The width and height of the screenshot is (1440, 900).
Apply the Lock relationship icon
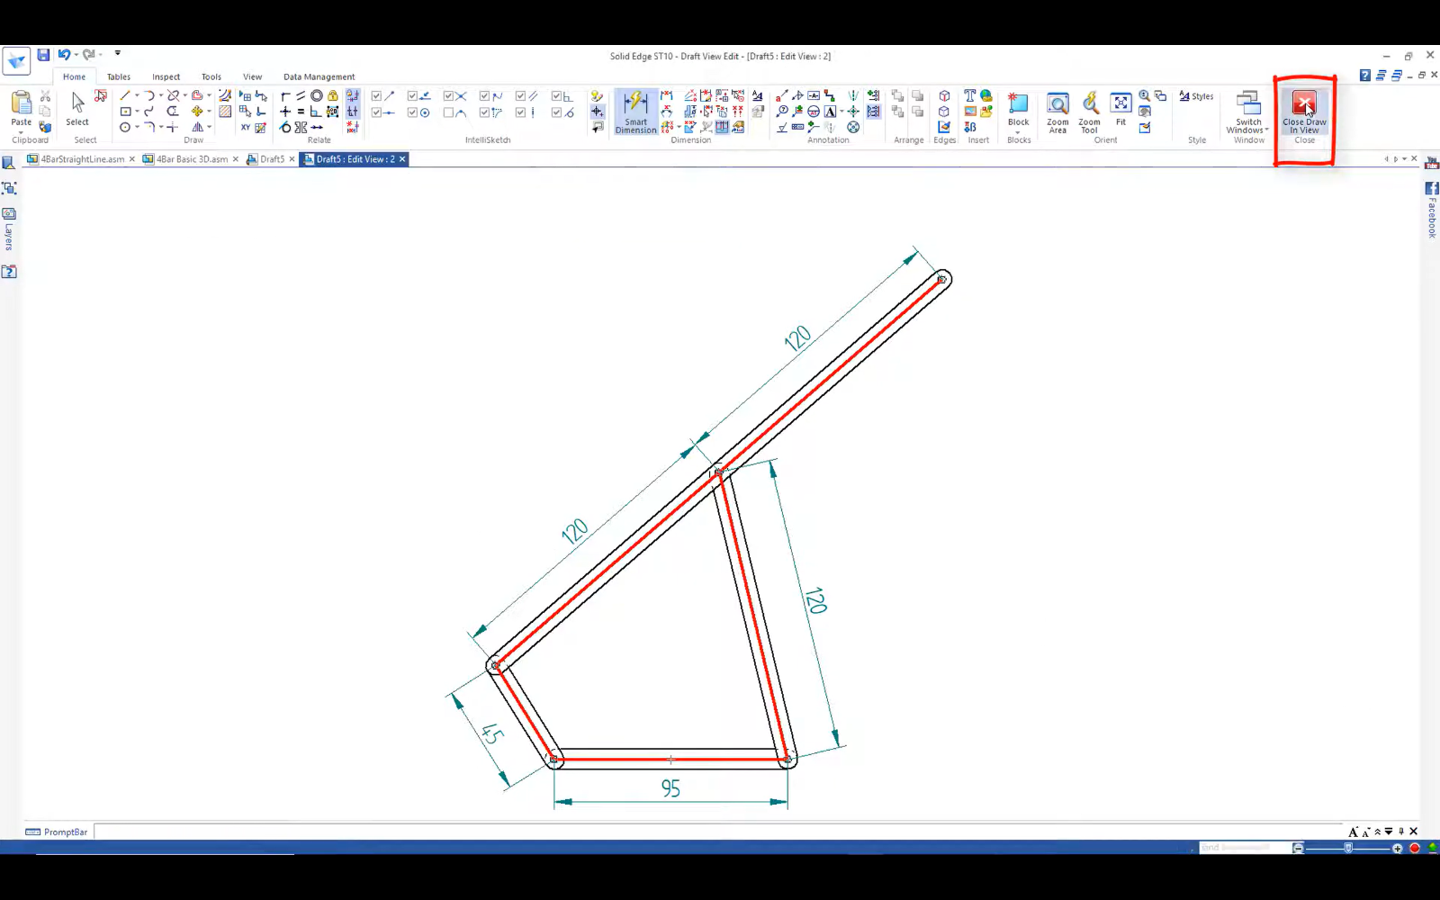(x=332, y=95)
